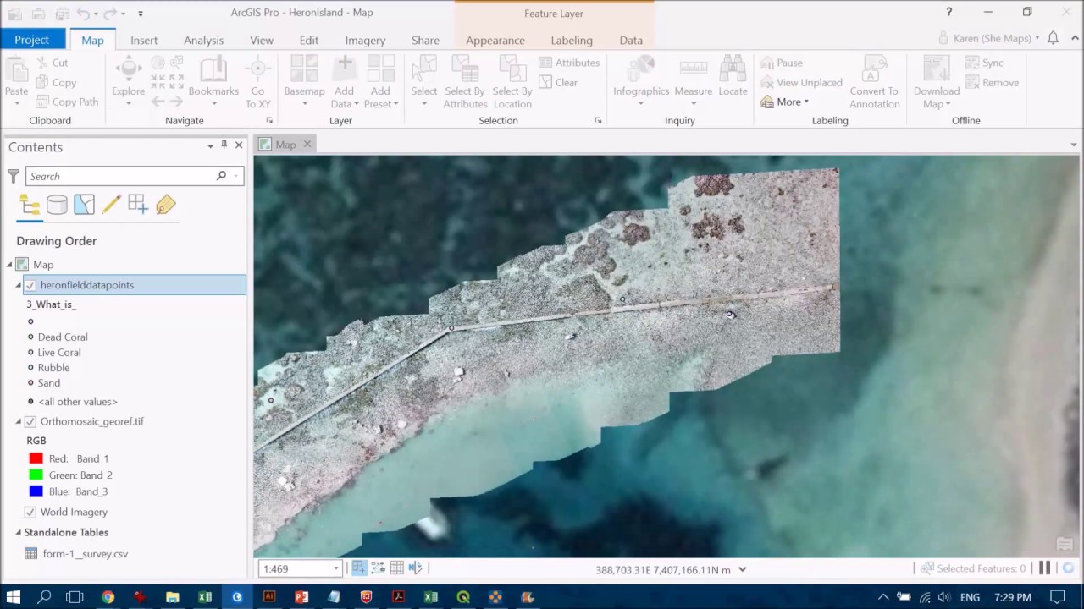1084x609 pixels.
Task: Switch to the Analysis ribbon tab
Action: (203, 40)
